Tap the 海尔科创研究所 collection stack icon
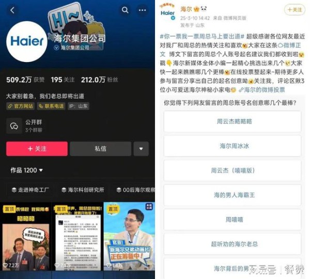 pos(64,190)
